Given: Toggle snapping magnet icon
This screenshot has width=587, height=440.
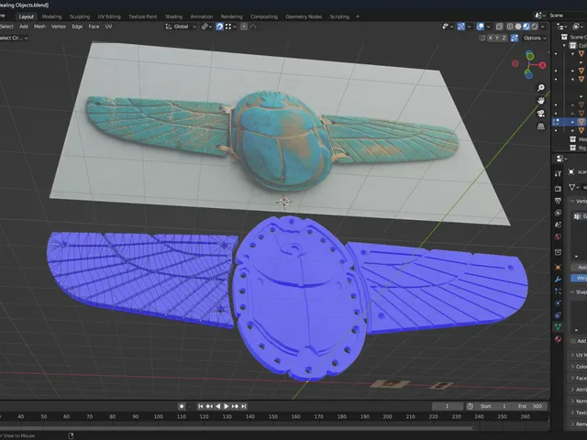Looking at the screenshot, I should point(220,27).
